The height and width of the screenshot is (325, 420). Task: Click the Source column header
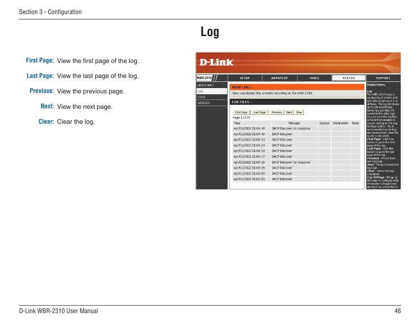pos(324,123)
